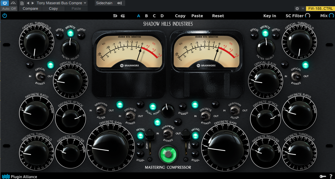Screen dimensions: 335x179
Task: Click the yellow FW-188..CTRL label
Action: [320, 8]
